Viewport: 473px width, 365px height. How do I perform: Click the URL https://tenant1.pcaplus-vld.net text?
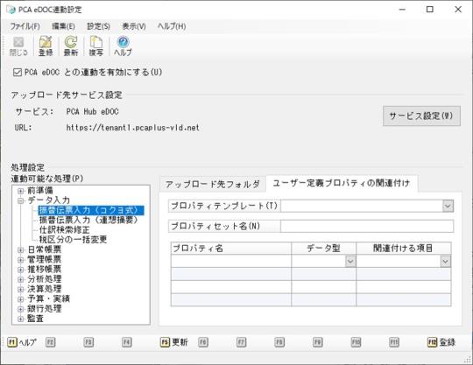[133, 128]
